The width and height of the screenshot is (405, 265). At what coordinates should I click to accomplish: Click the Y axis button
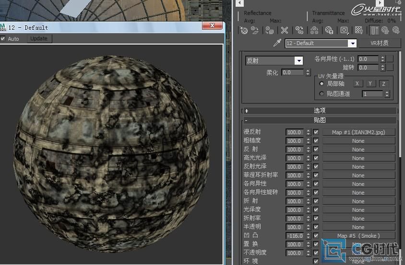click(370, 83)
